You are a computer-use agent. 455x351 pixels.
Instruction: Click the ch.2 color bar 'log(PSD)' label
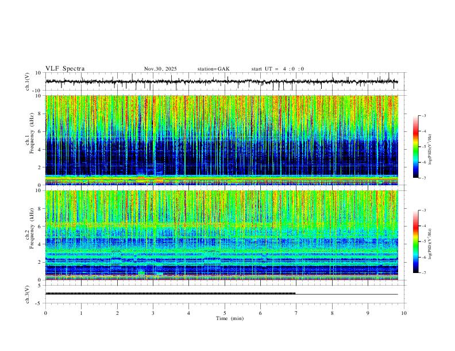point(430,244)
